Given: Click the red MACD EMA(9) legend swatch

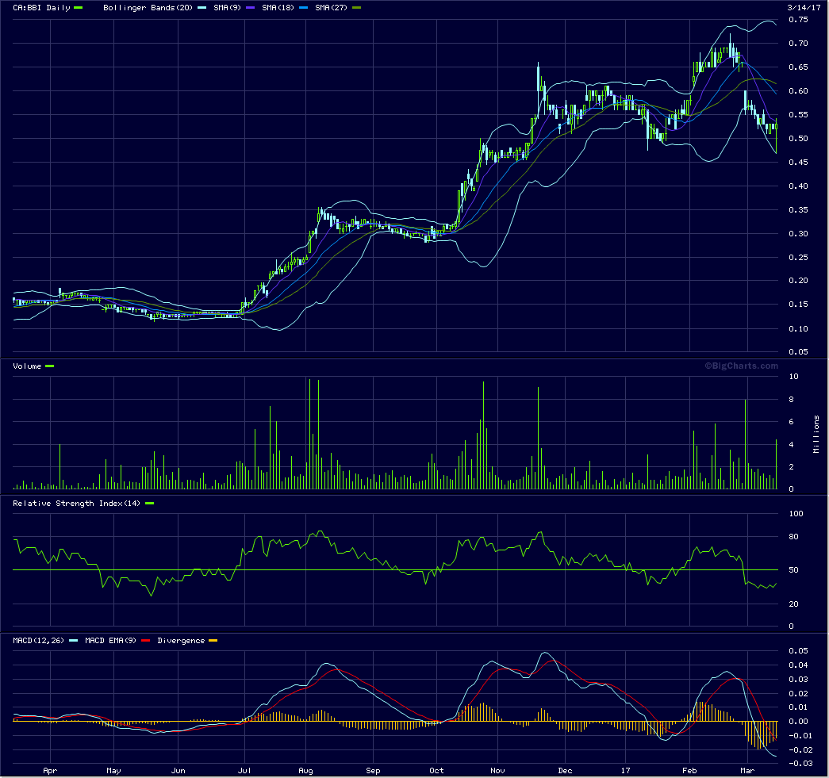Looking at the screenshot, I should click(x=145, y=641).
